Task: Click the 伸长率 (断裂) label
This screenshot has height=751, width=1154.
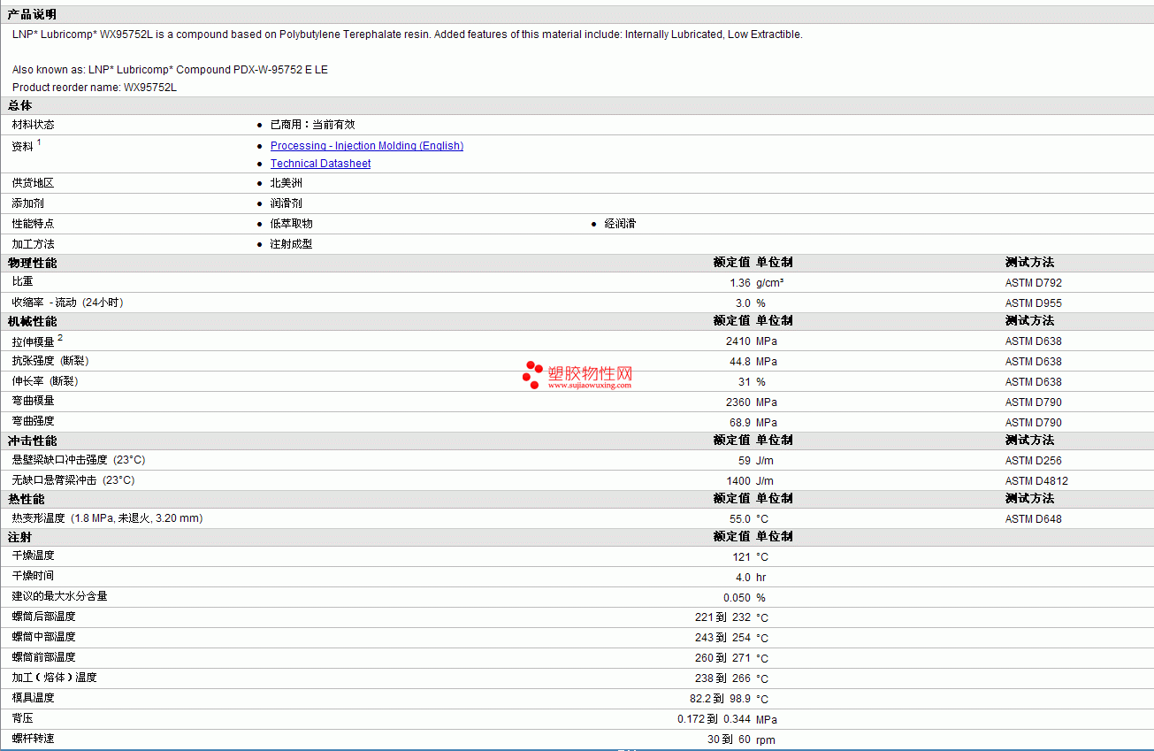Action: click(45, 381)
